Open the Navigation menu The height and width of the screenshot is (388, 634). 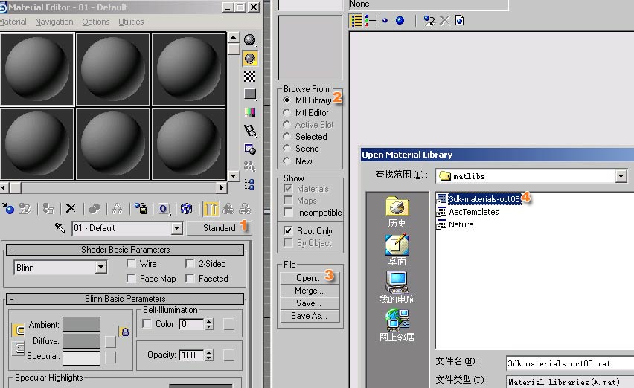[54, 22]
